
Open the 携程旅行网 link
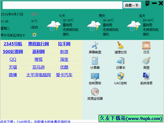pos(38,44)
